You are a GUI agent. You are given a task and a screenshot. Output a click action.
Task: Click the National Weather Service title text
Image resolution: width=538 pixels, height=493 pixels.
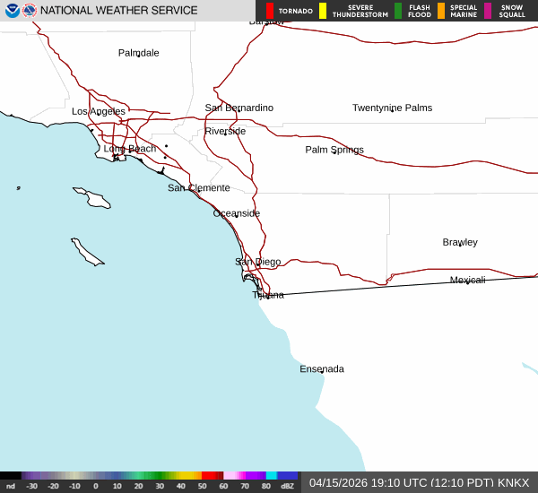[118, 11]
